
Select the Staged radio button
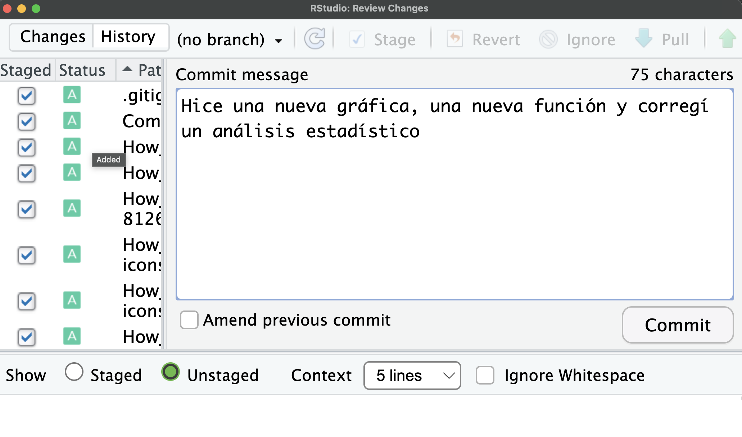pyautogui.click(x=74, y=372)
